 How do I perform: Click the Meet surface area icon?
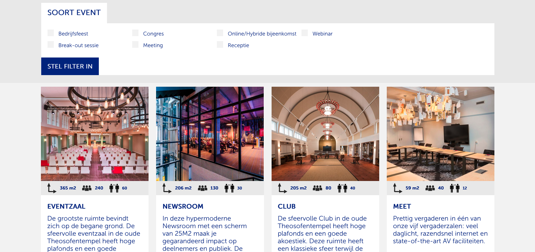tap(397, 188)
